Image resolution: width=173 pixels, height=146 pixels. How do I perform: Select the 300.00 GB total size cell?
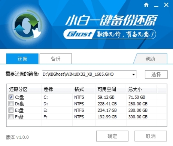point(138,117)
